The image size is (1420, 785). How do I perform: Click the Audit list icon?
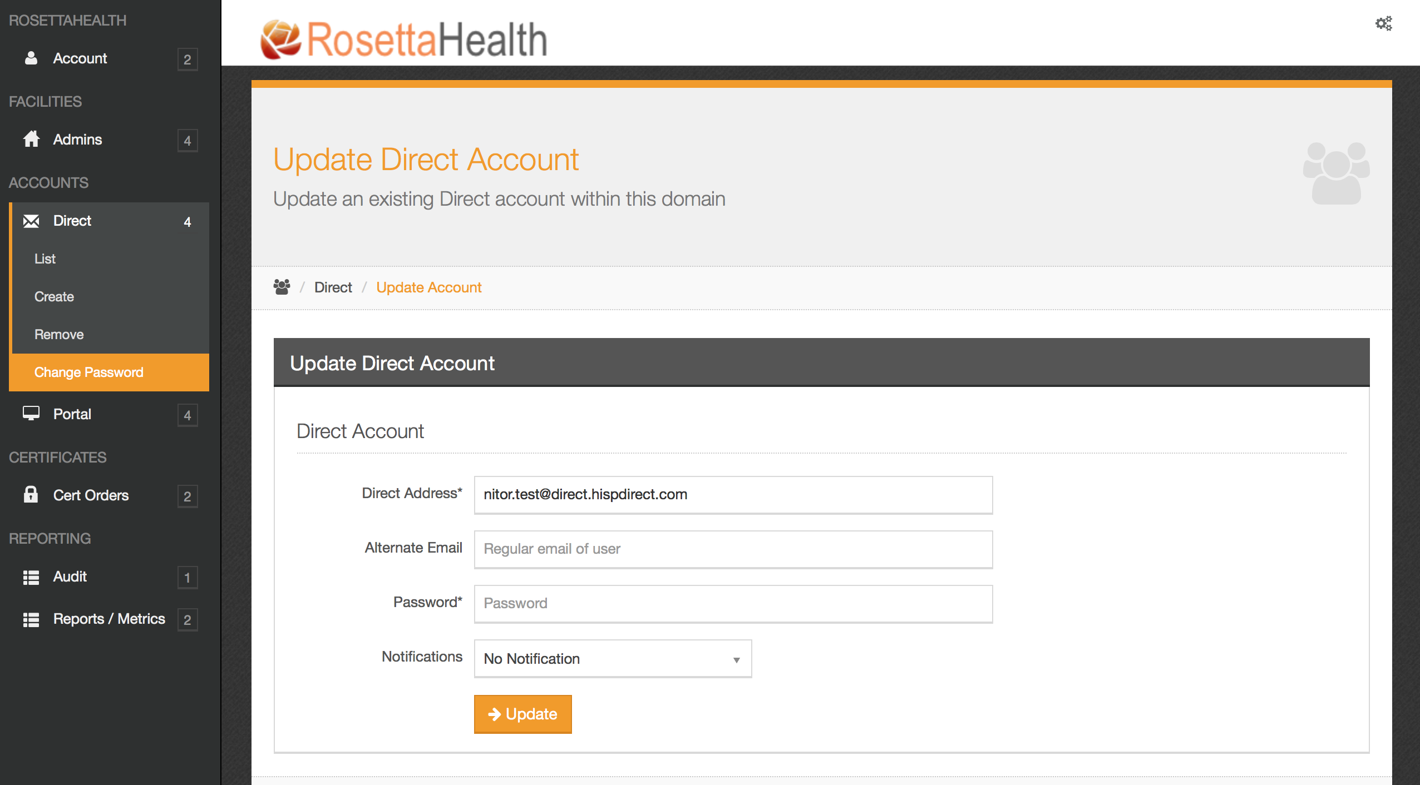coord(31,577)
